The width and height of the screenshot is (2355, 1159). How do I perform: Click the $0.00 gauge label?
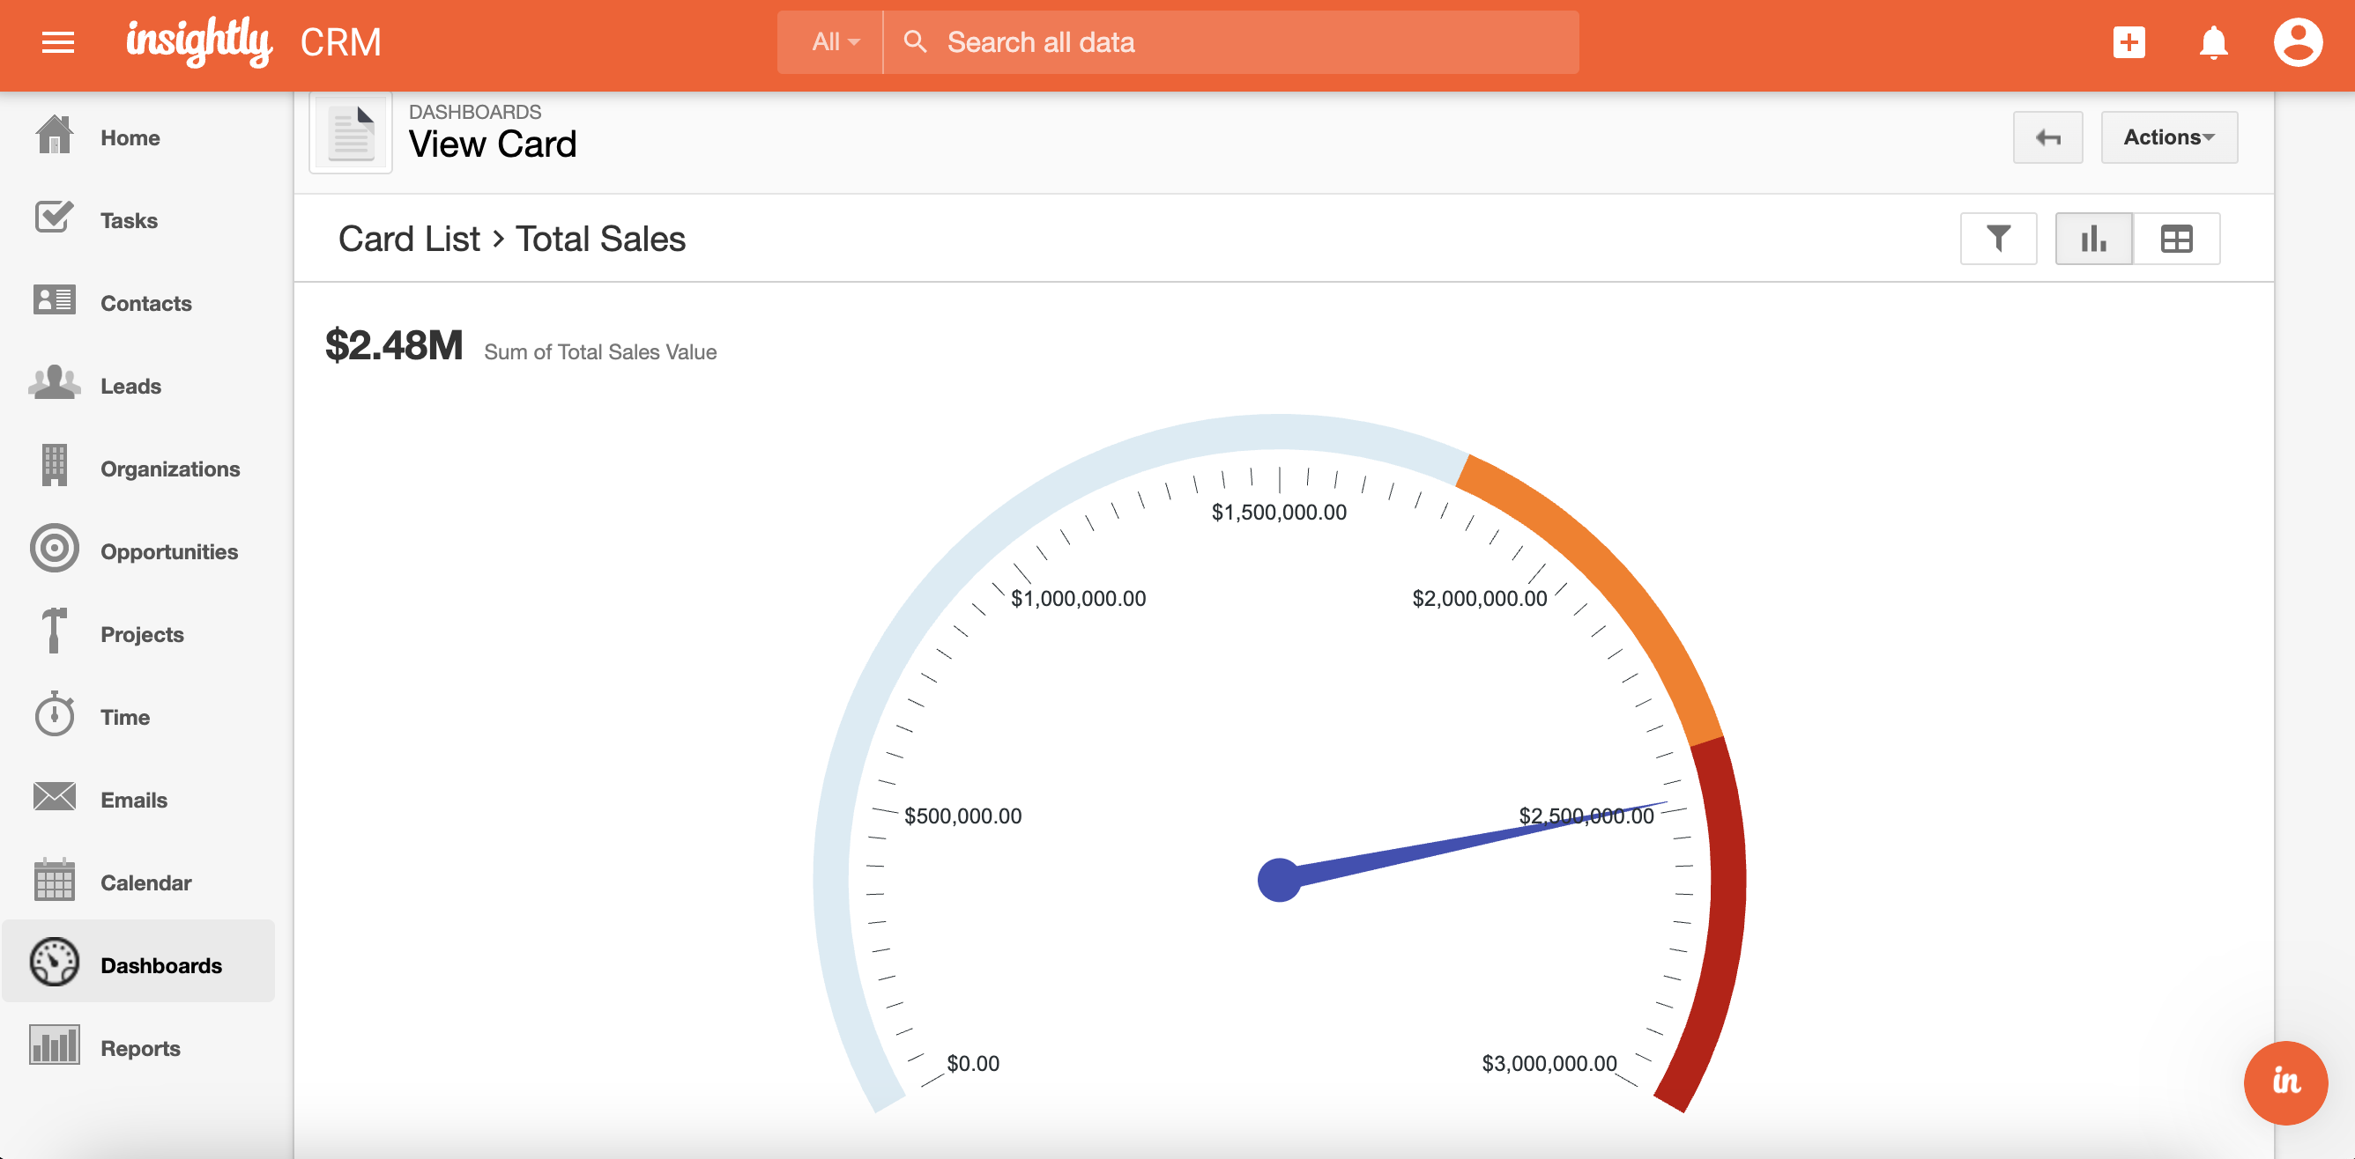point(973,1063)
